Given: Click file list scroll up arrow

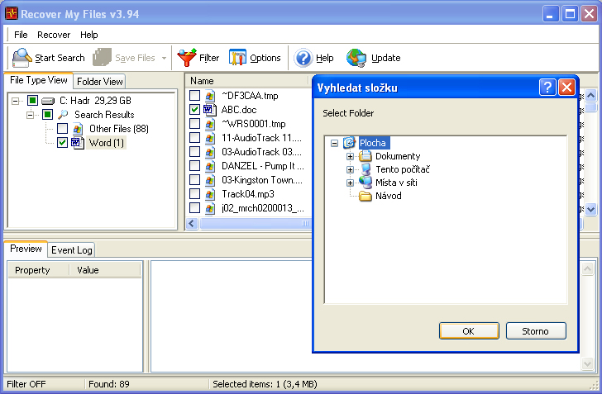Looking at the screenshot, I should (590, 95).
